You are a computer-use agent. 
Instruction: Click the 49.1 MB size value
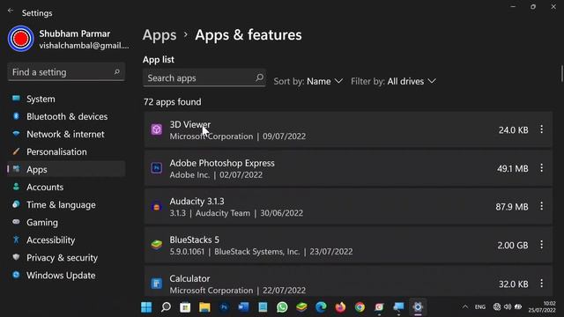pos(513,168)
